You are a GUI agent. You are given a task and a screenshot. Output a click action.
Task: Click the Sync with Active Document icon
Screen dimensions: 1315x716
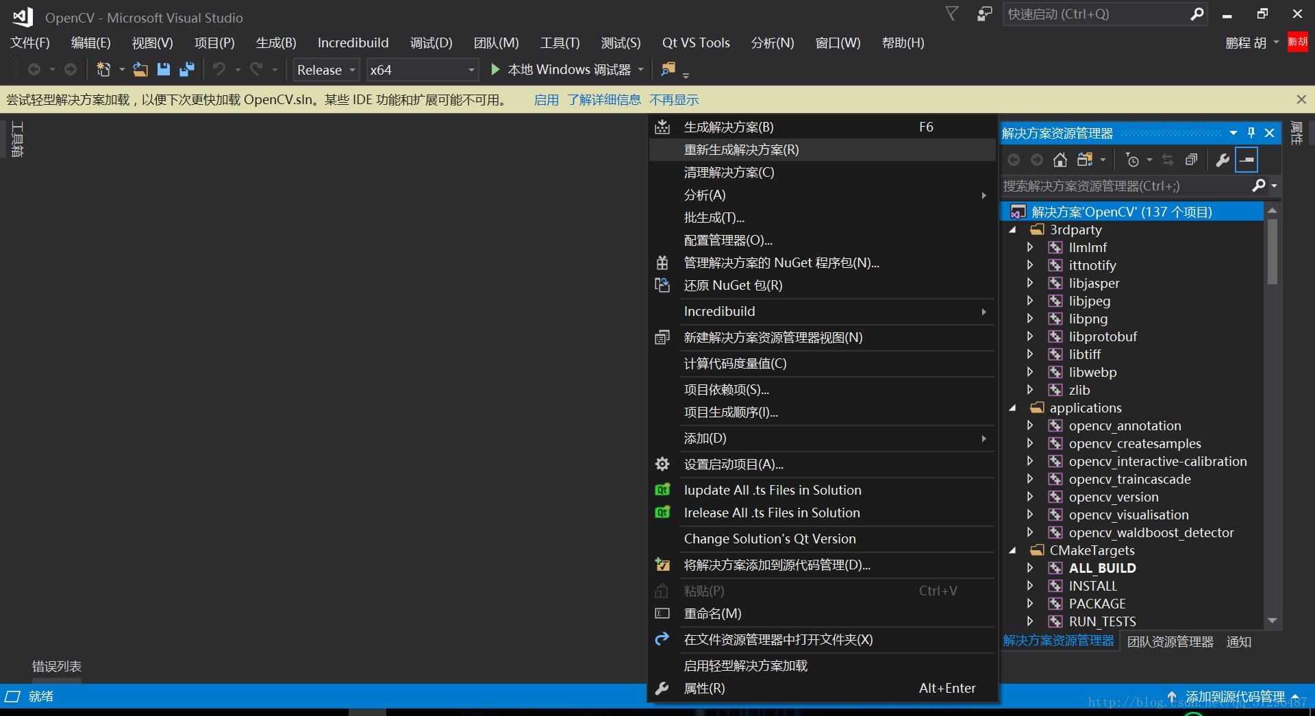point(1168,160)
